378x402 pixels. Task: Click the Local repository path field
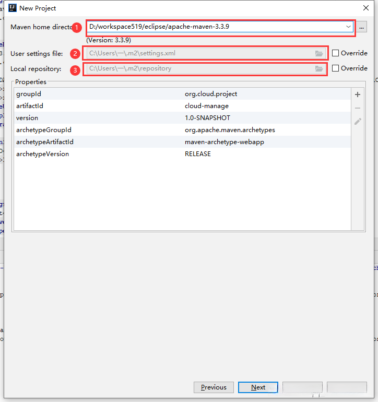206,68
